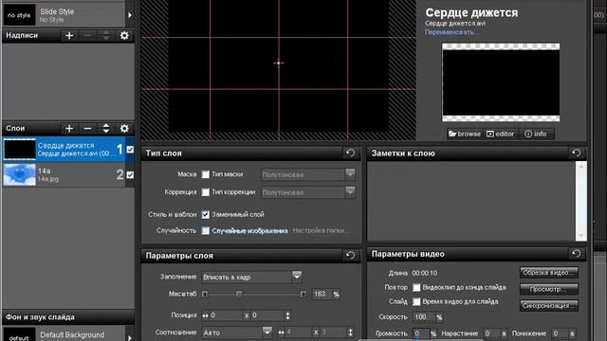Reset Заметки к слою section

coord(576,153)
